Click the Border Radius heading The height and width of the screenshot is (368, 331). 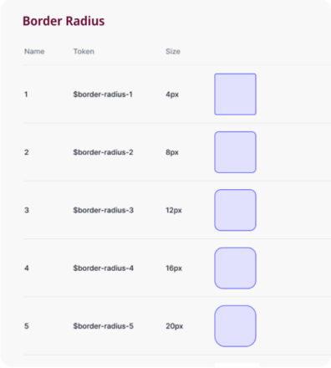pos(64,21)
